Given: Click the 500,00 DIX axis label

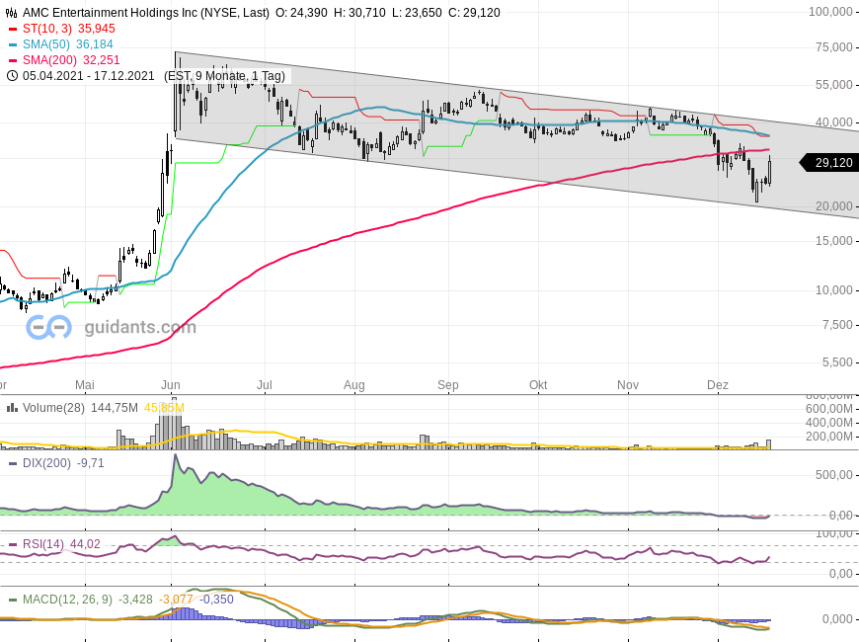Looking at the screenshot, I should tap(833, 475).
